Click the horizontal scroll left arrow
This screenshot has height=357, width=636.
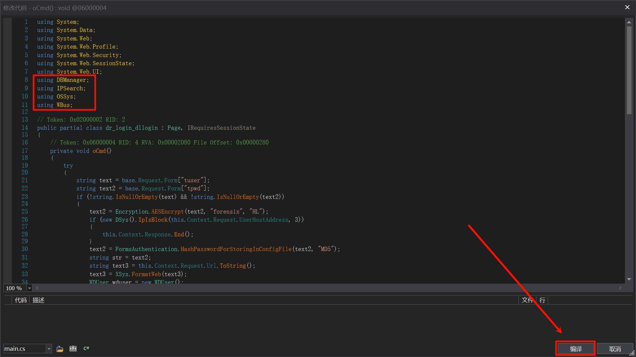pos(37,288)
